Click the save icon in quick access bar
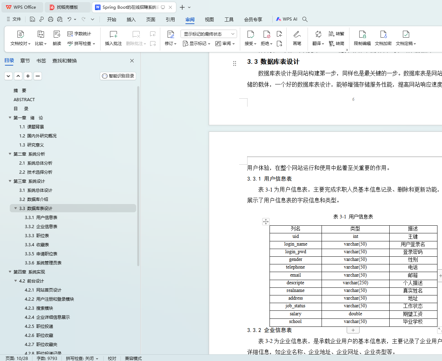 click(x=32, y=19)
